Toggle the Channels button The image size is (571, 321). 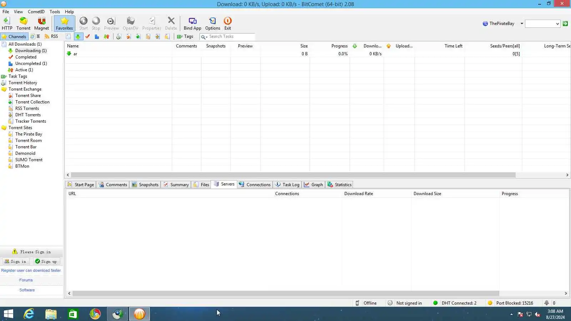click(x=14, y=36)
